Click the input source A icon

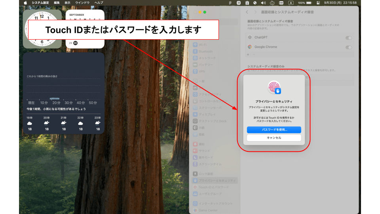click(291, 3)
